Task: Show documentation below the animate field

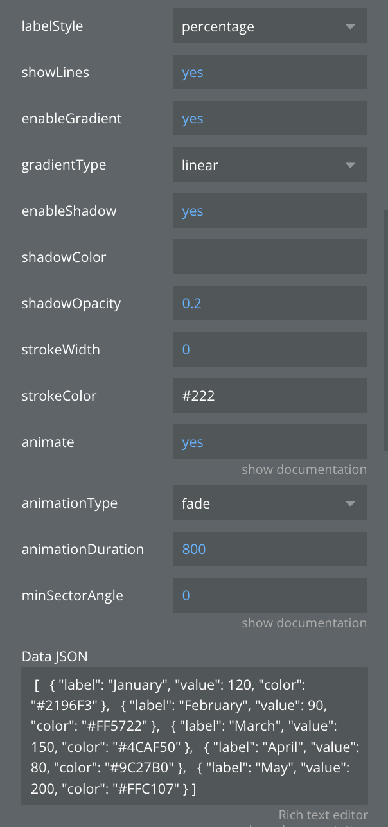Action: [304, 469]
